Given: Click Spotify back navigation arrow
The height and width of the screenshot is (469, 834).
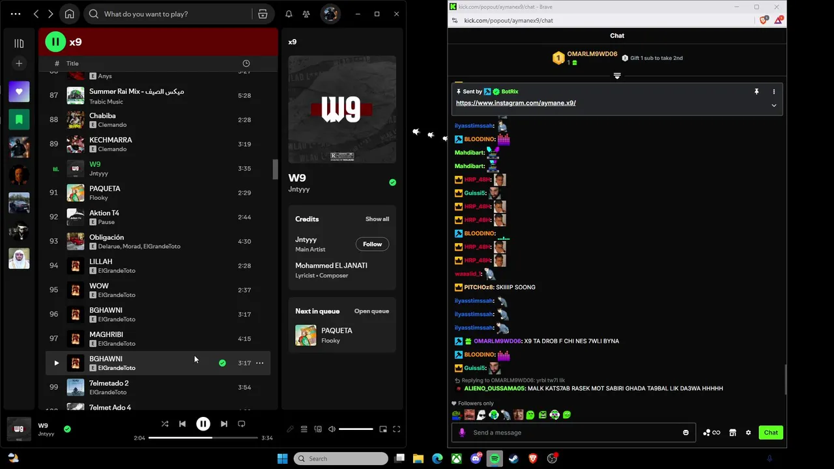Looking at the screenshot, I should (x=36, y=14).
